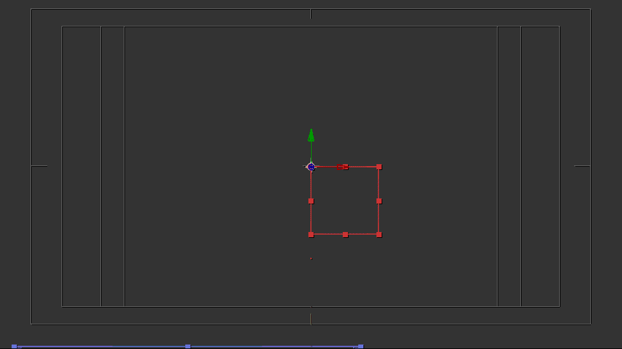Viewport: 622px width, 349px height.
Task: Click the small red dot below the rectangle
Action: (311, 259)
